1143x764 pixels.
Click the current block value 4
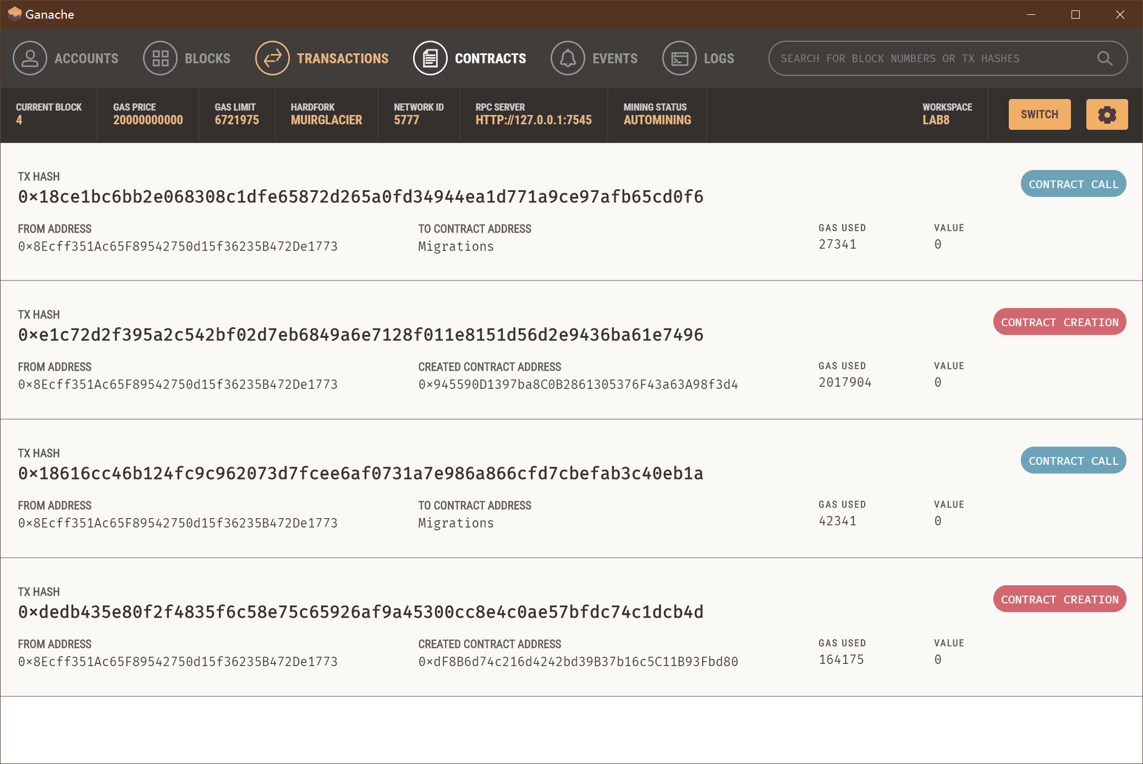(x=19, y=120)
